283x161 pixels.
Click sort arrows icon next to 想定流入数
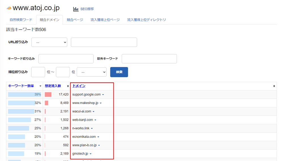[68, 86]
